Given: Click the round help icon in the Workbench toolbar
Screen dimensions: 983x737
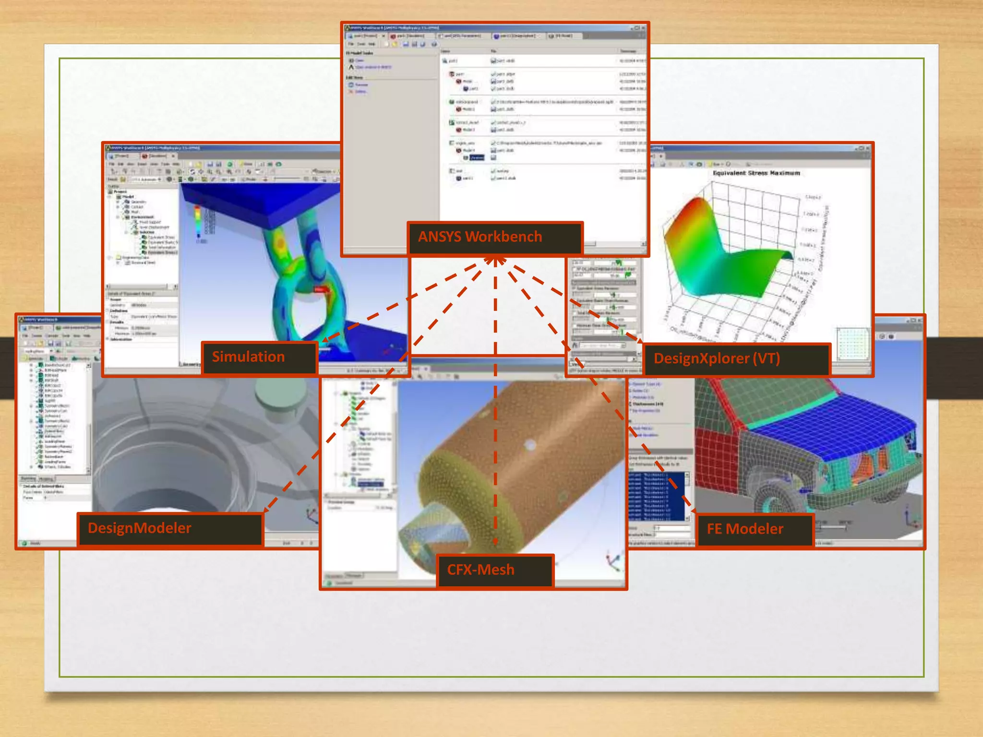Looking at the screenshot, I should [x=434, y=44].
